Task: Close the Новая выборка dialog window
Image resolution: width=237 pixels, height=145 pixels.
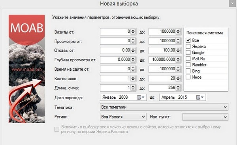Action: (233, 3)
